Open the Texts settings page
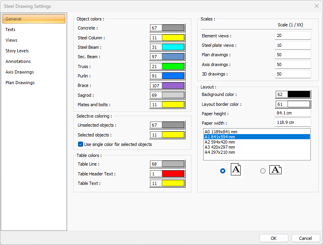 (x=11, y=29)
